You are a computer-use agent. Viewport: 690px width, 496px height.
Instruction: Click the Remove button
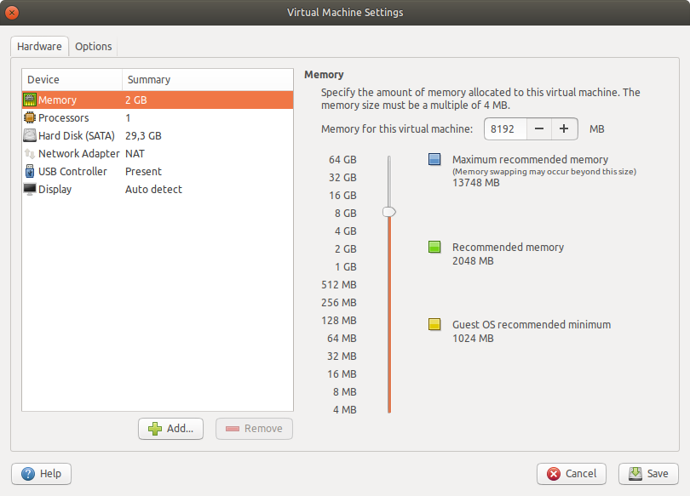[x=254, y=429]
